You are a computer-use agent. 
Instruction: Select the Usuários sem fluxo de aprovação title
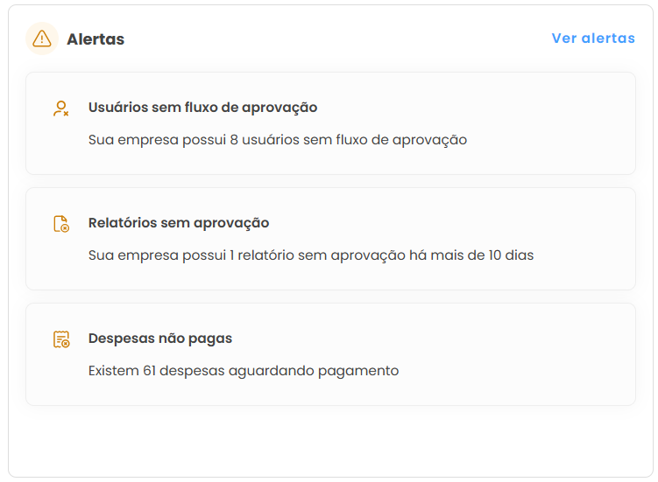[202, 108]
